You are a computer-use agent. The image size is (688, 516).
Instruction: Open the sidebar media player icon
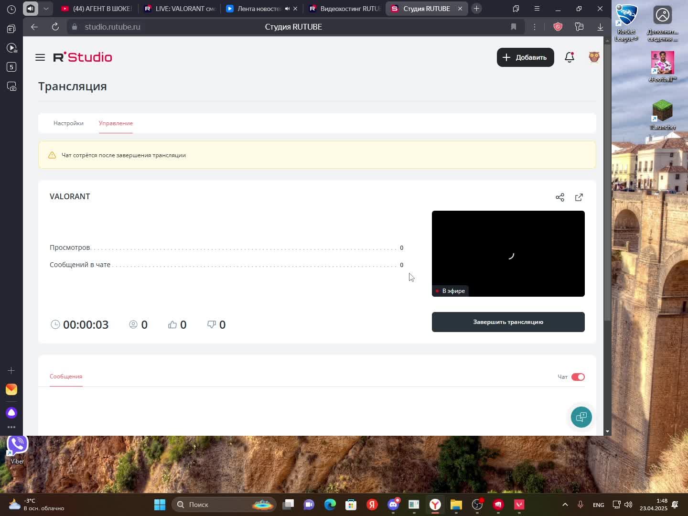tap(11, 48)
